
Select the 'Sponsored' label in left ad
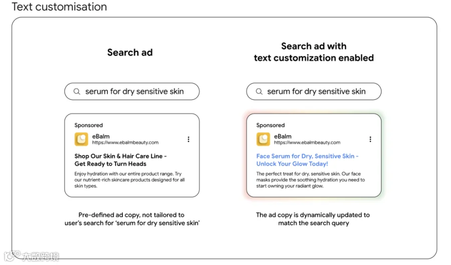pyautogui.click(x=89, y=125)
